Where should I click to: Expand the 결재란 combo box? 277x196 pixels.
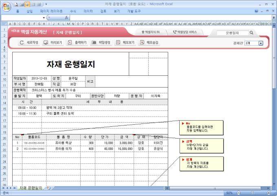pyautogui.click(x=261, y=43)
